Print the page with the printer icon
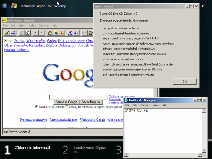Image resolution: width=212 pixels, height=159 pixels. click(x=90, y=33)
